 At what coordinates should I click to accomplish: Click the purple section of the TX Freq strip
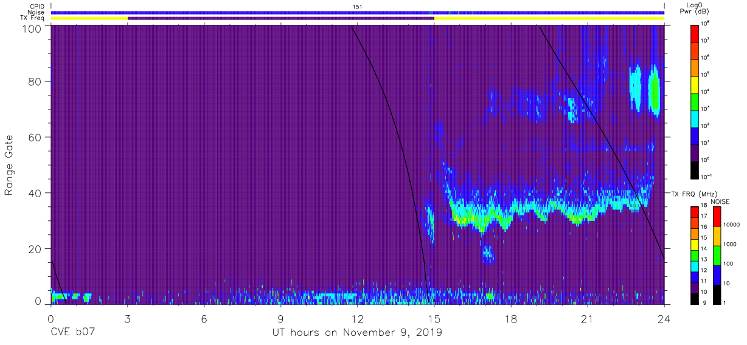(x=280, y=18)
